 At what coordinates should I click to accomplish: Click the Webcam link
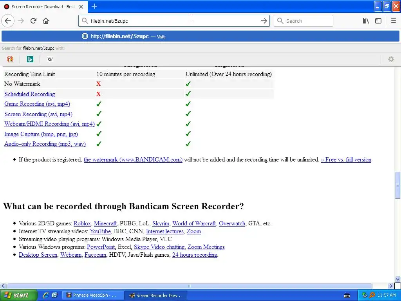point(71,255)
